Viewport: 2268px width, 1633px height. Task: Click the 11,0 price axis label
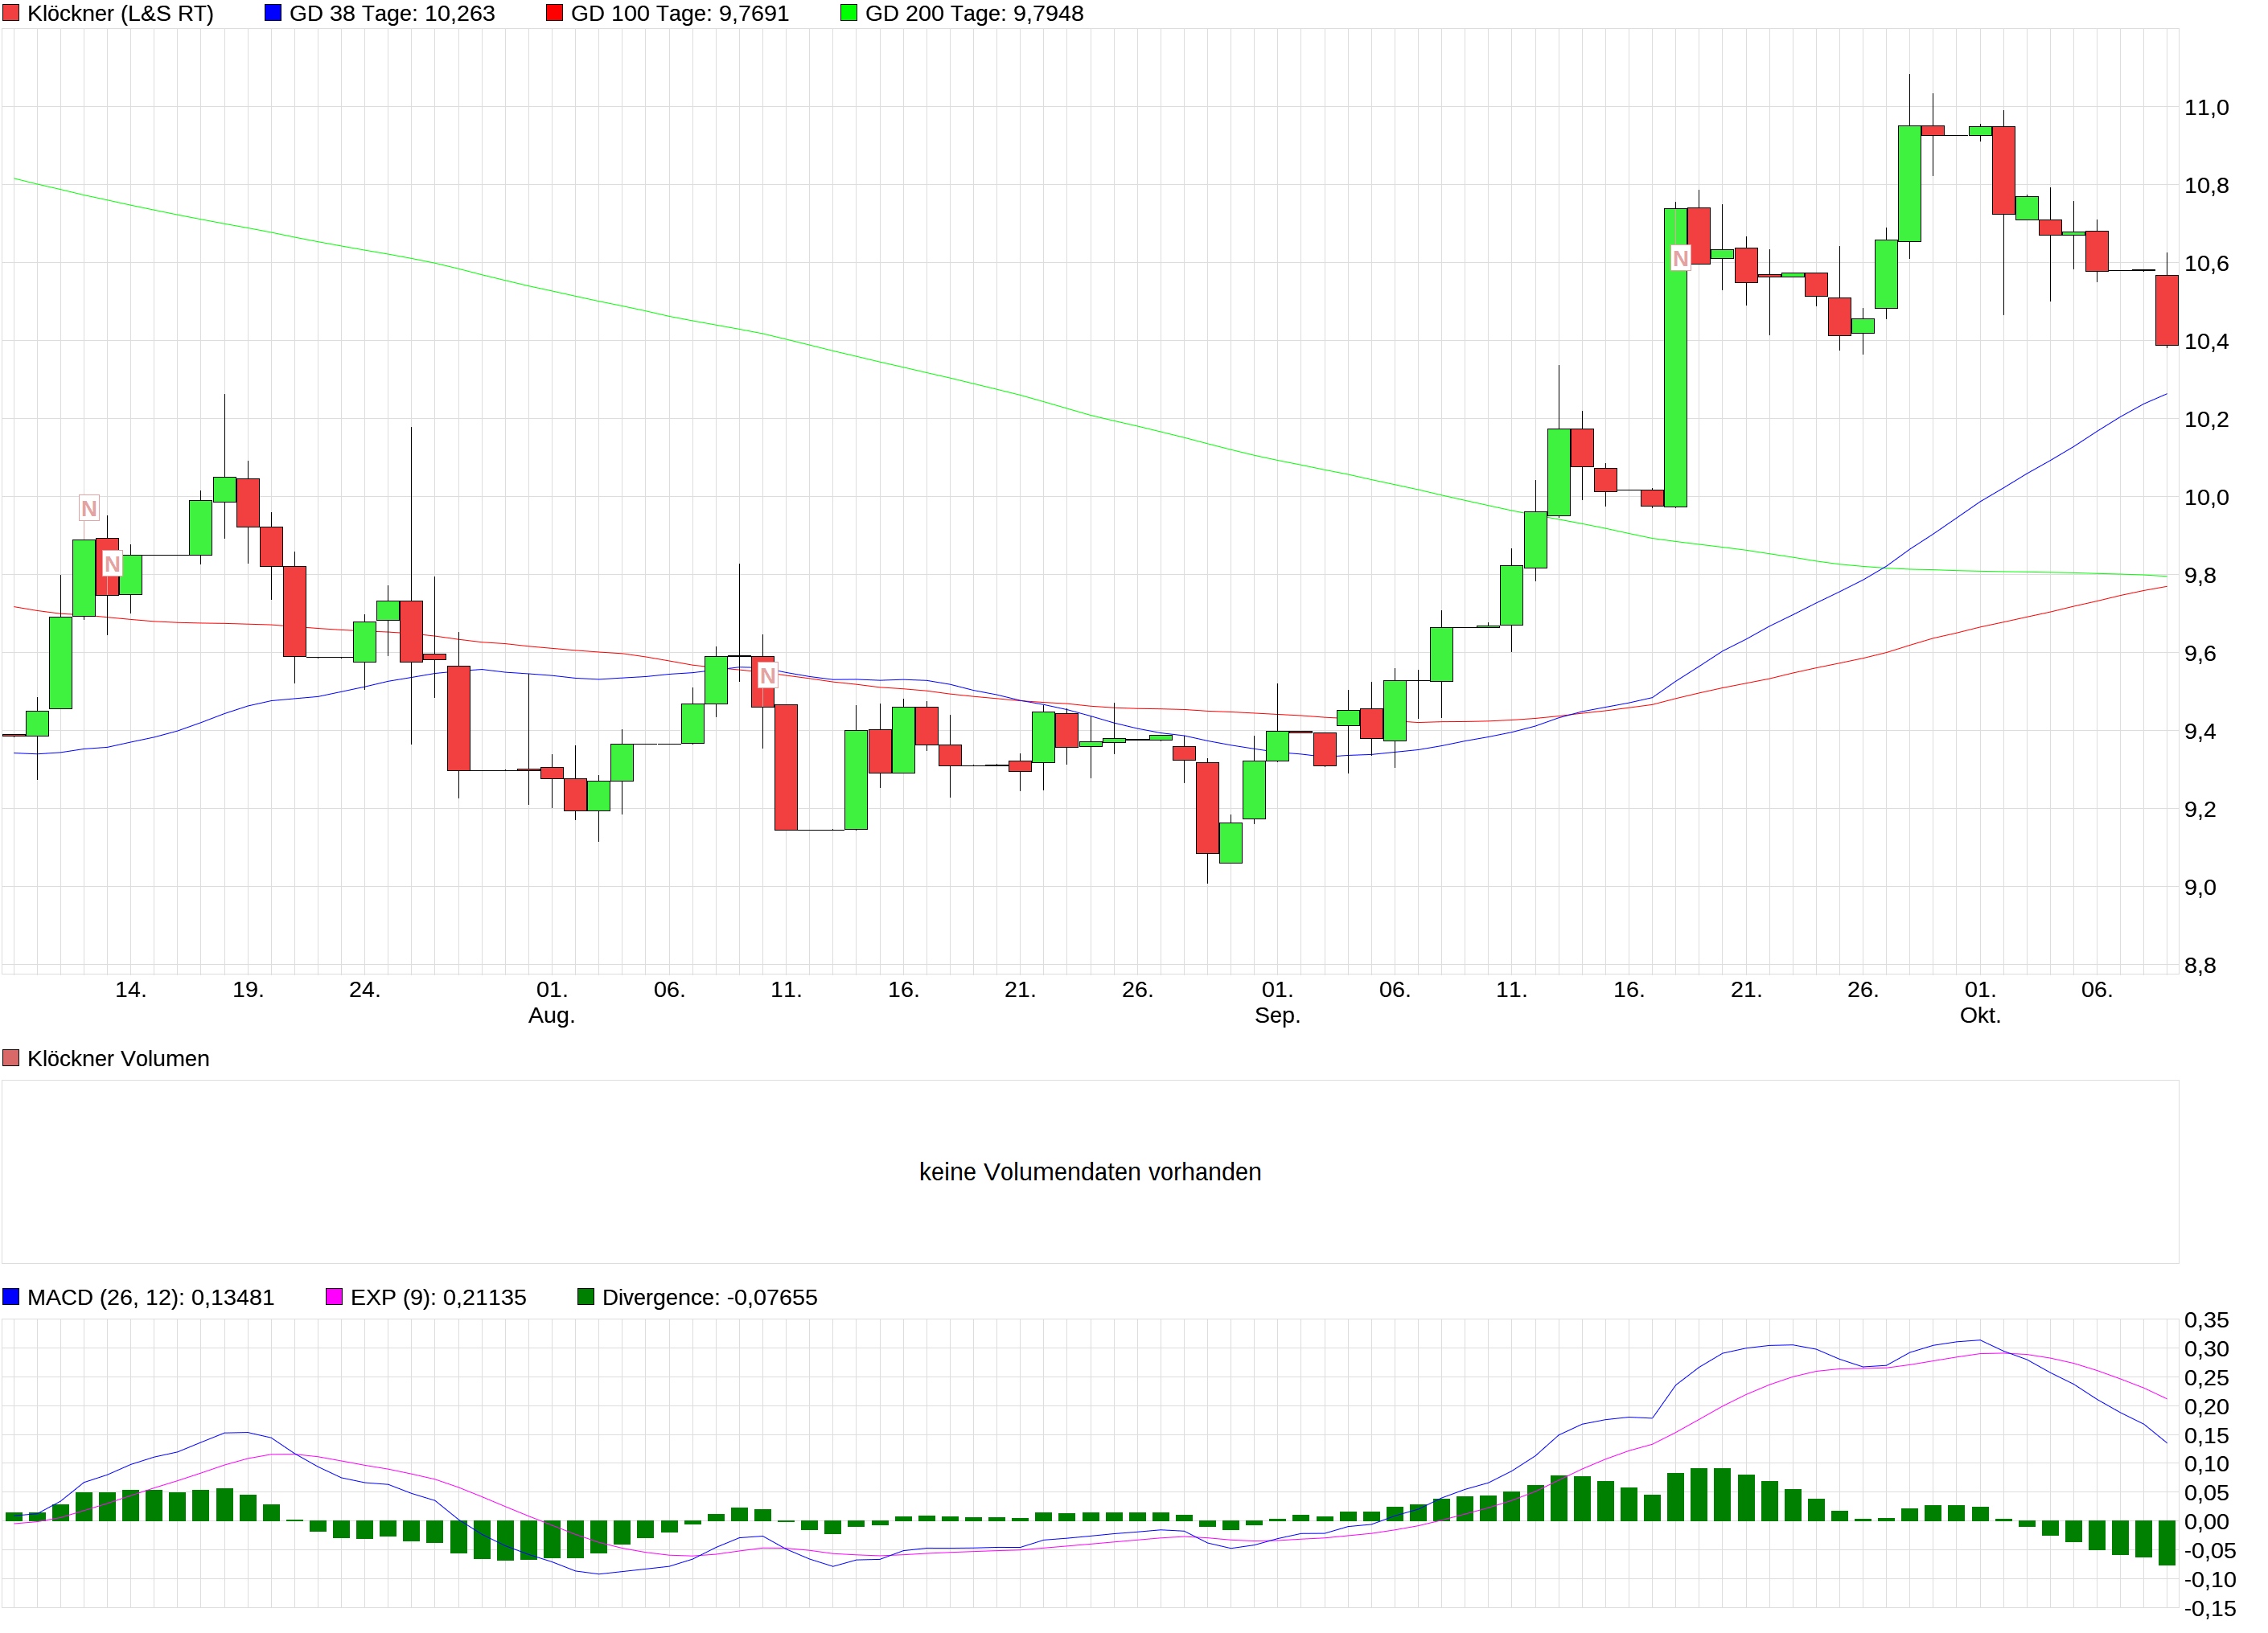click(2206, 108)
